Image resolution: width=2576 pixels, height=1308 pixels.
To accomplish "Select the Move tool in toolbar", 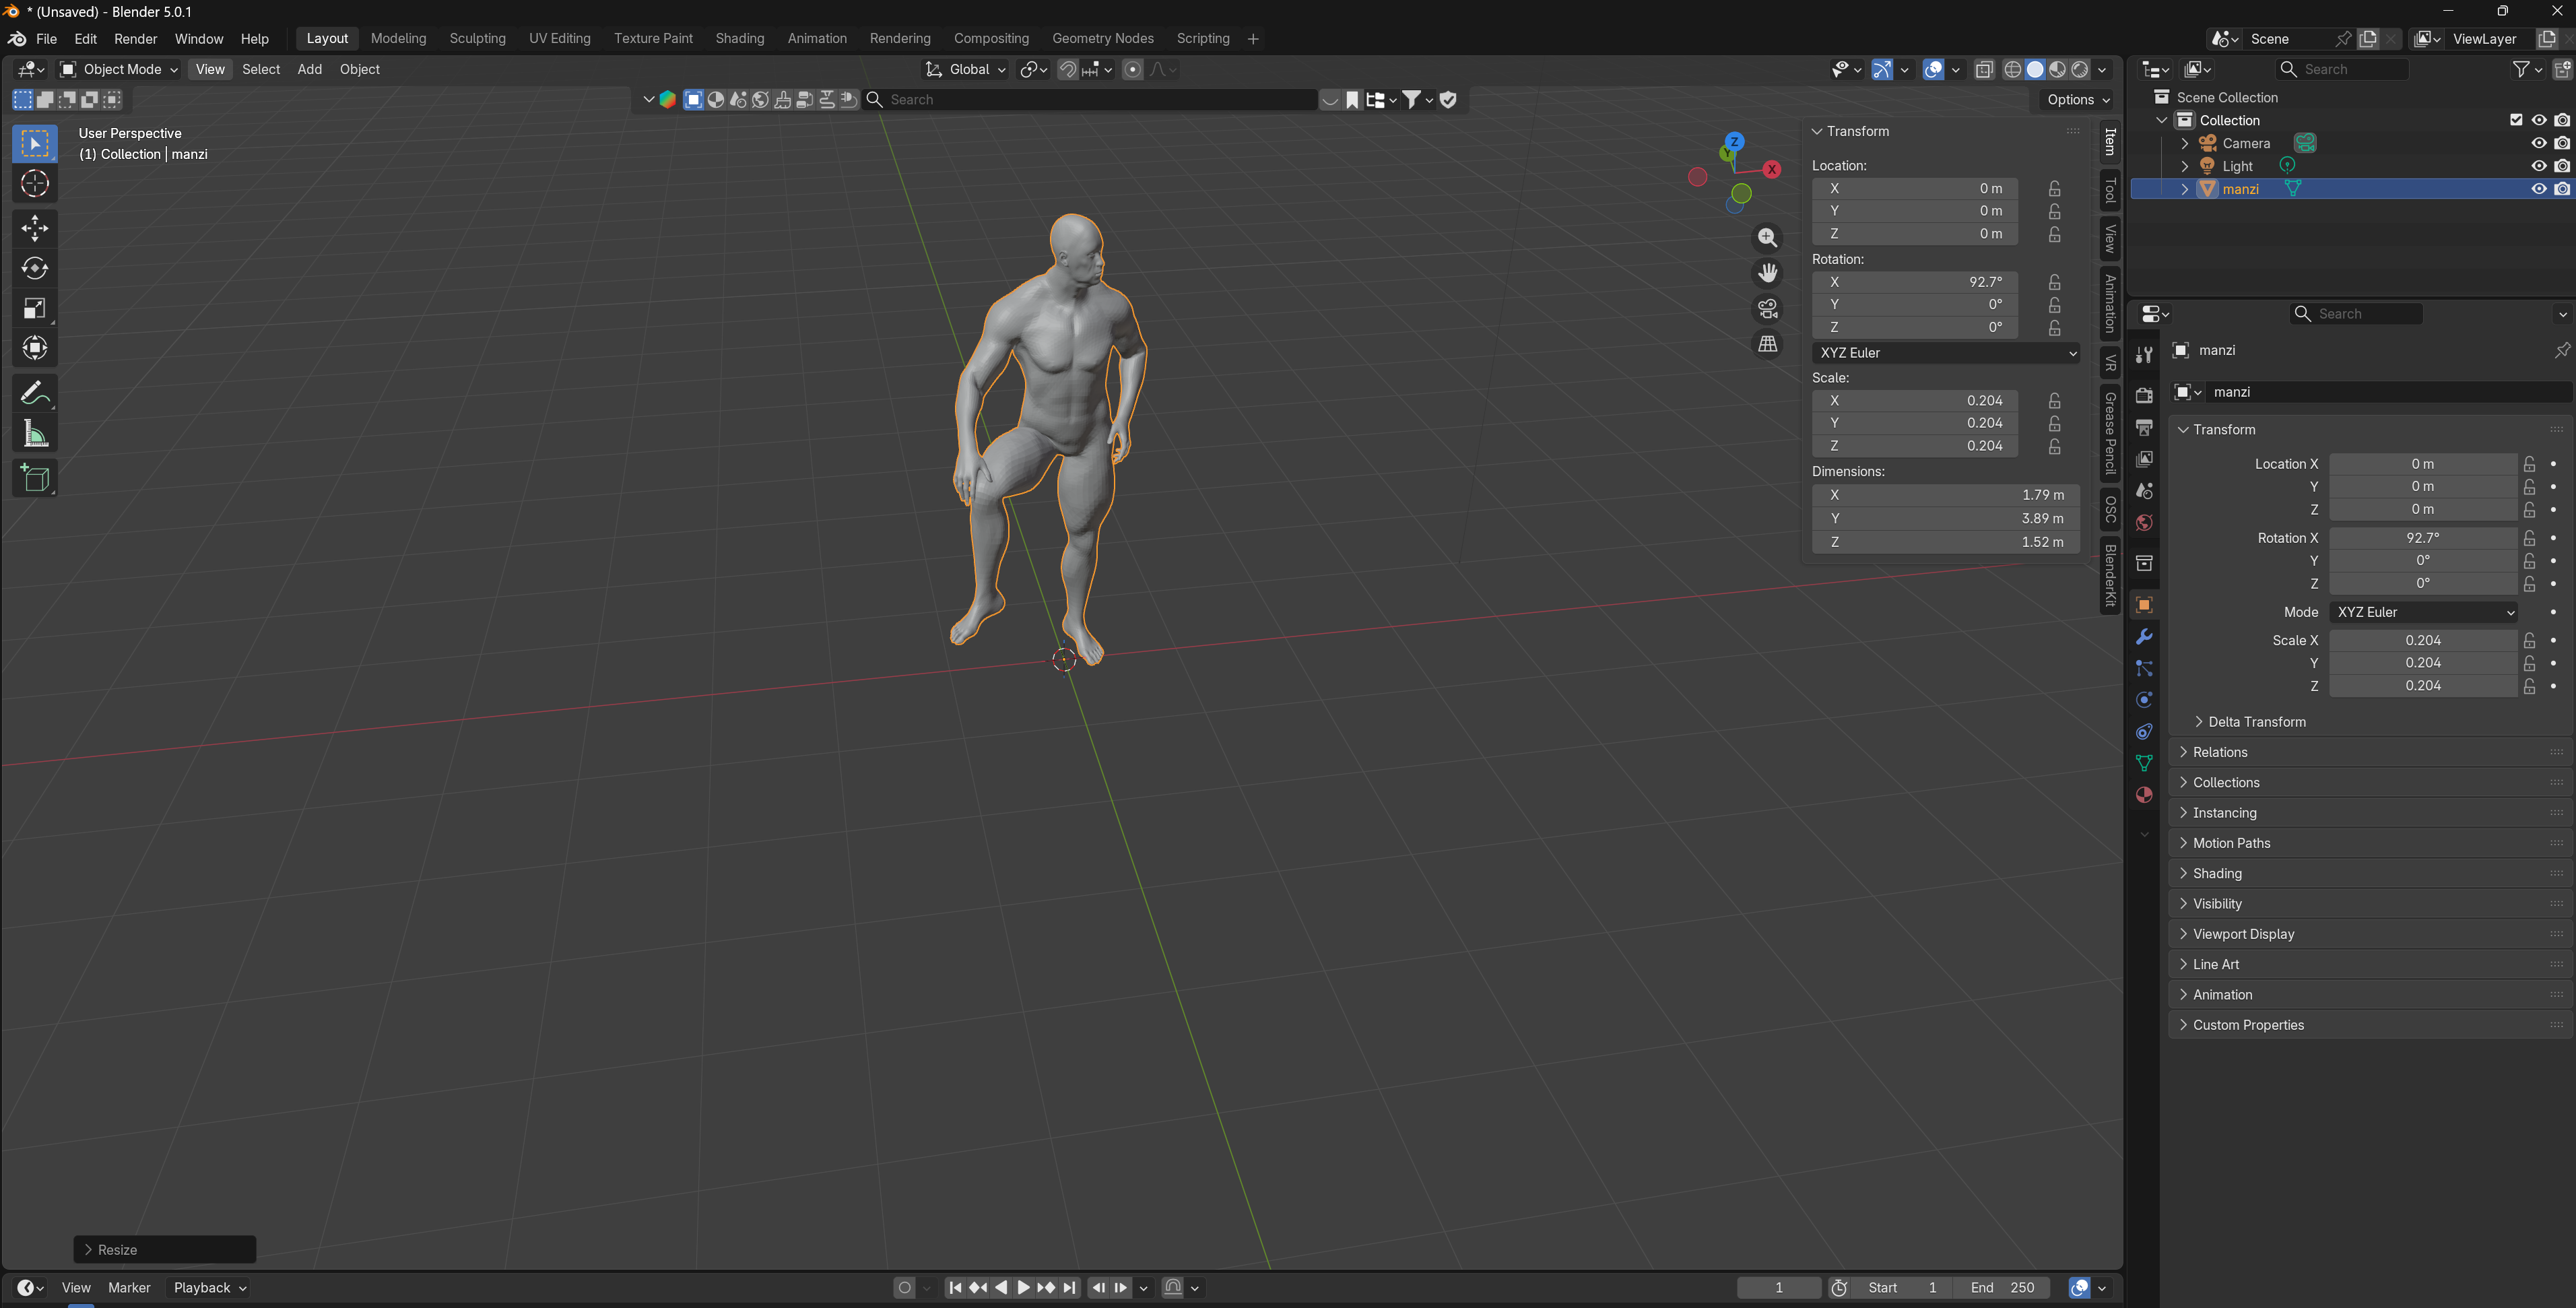I will (34, 228).
